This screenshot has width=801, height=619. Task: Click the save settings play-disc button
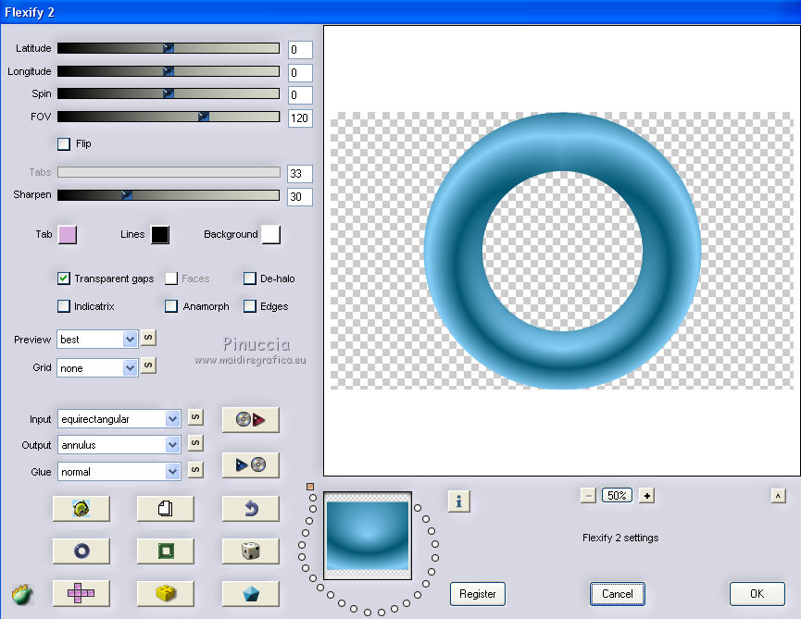click(250, 464)
